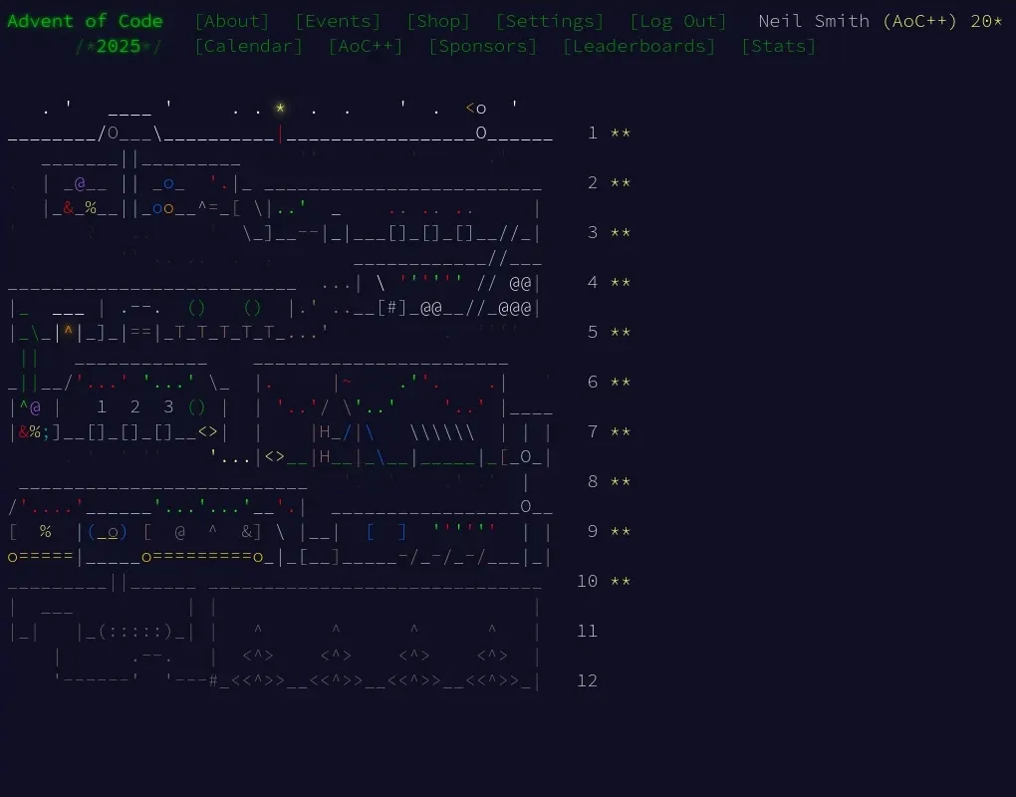
Task: Click the Advent of Code title
Action: [85, 20]
